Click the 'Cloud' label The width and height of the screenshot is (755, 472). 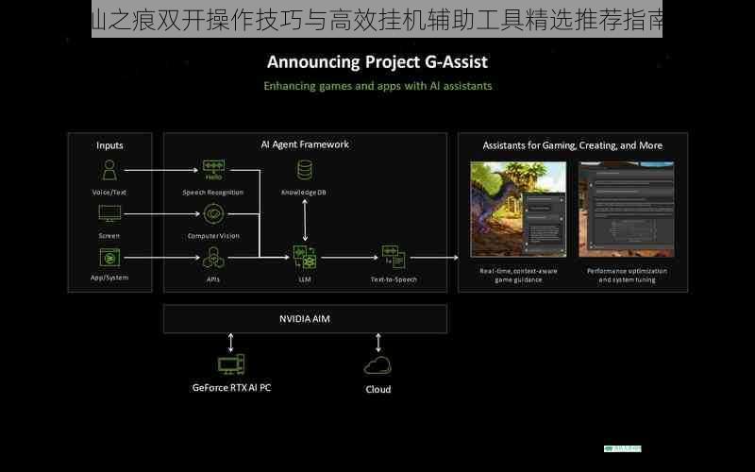378,389
